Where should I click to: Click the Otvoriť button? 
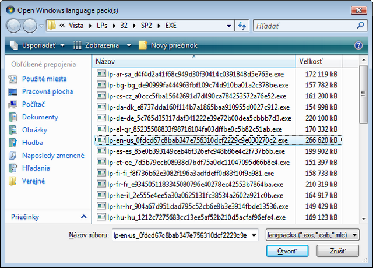pyautogui.click(x=287, y=251)
